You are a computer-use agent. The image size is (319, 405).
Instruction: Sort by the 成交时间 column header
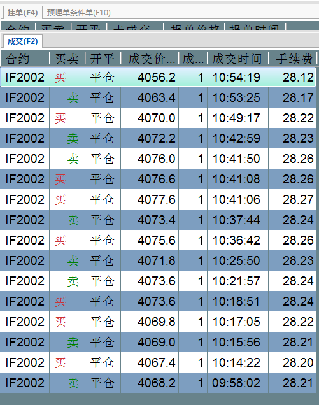point(237,59)
